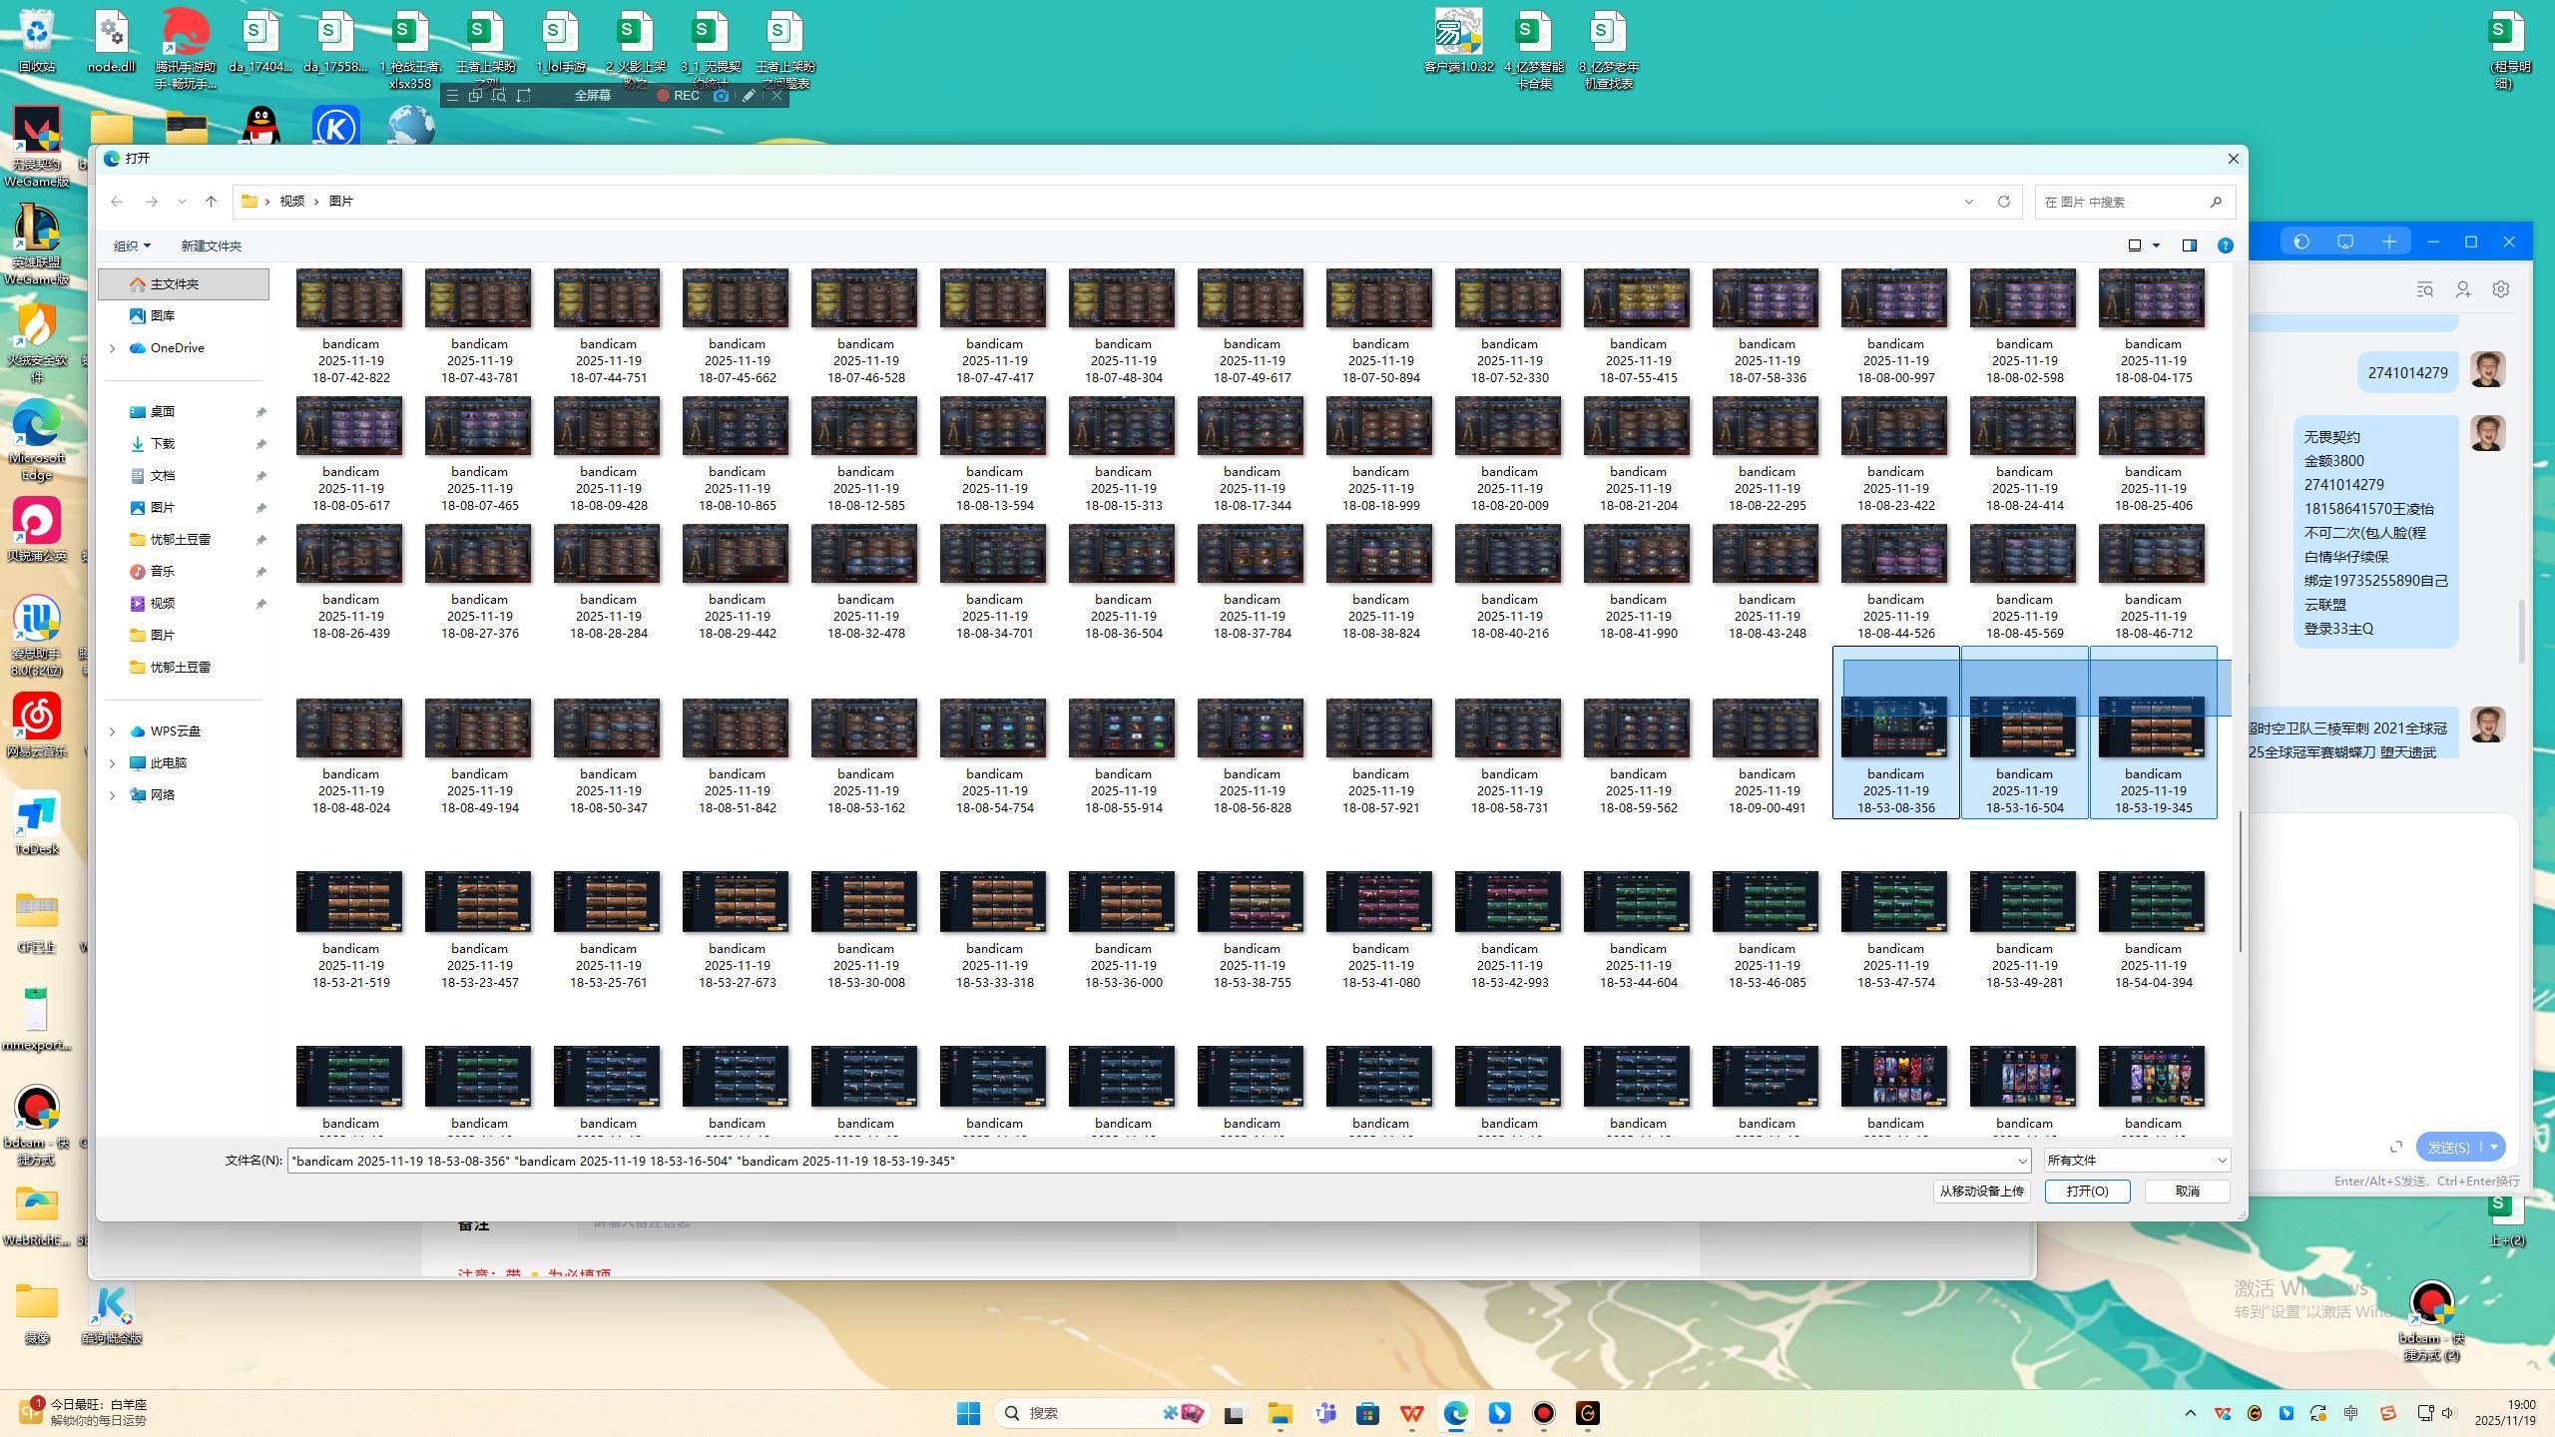Viewport: 2555px width, 1437px height.
Task: Select 下载 in the navigation pane
Action: point(162,444)
